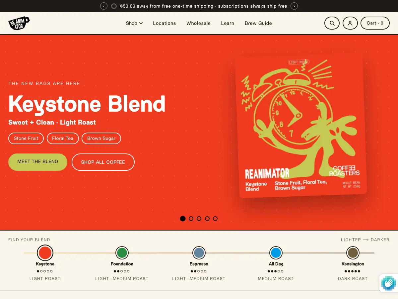Switch to the fourth carousel slide dot
The height and width of the screenshot is (299, 398).
click(x=207, y=219)
